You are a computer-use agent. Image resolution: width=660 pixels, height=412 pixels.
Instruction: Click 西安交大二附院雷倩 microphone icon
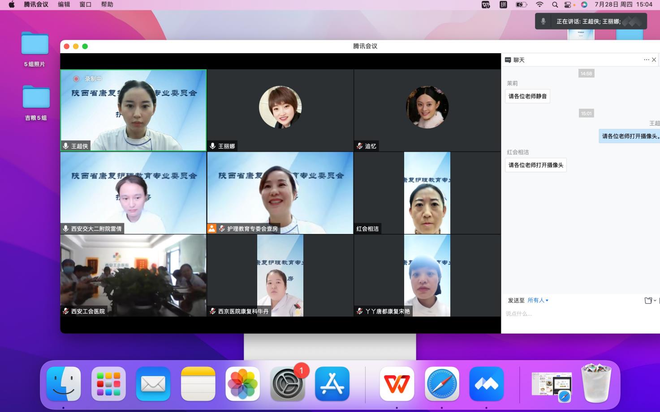tap(66, 229)
